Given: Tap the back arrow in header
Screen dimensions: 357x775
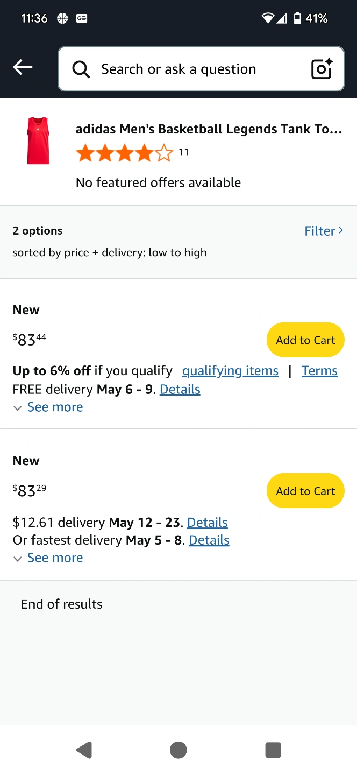Looking at the screenshot, I should [23, 67].
